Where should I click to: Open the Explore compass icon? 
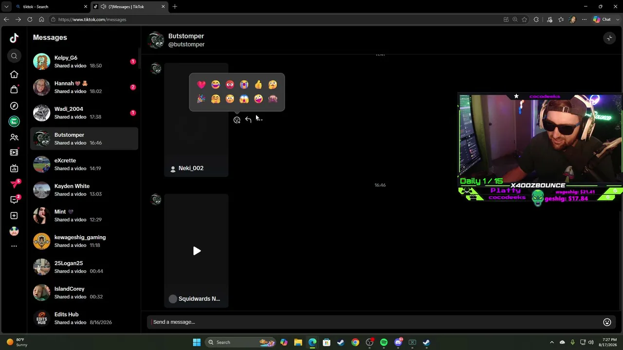(14, 105)
